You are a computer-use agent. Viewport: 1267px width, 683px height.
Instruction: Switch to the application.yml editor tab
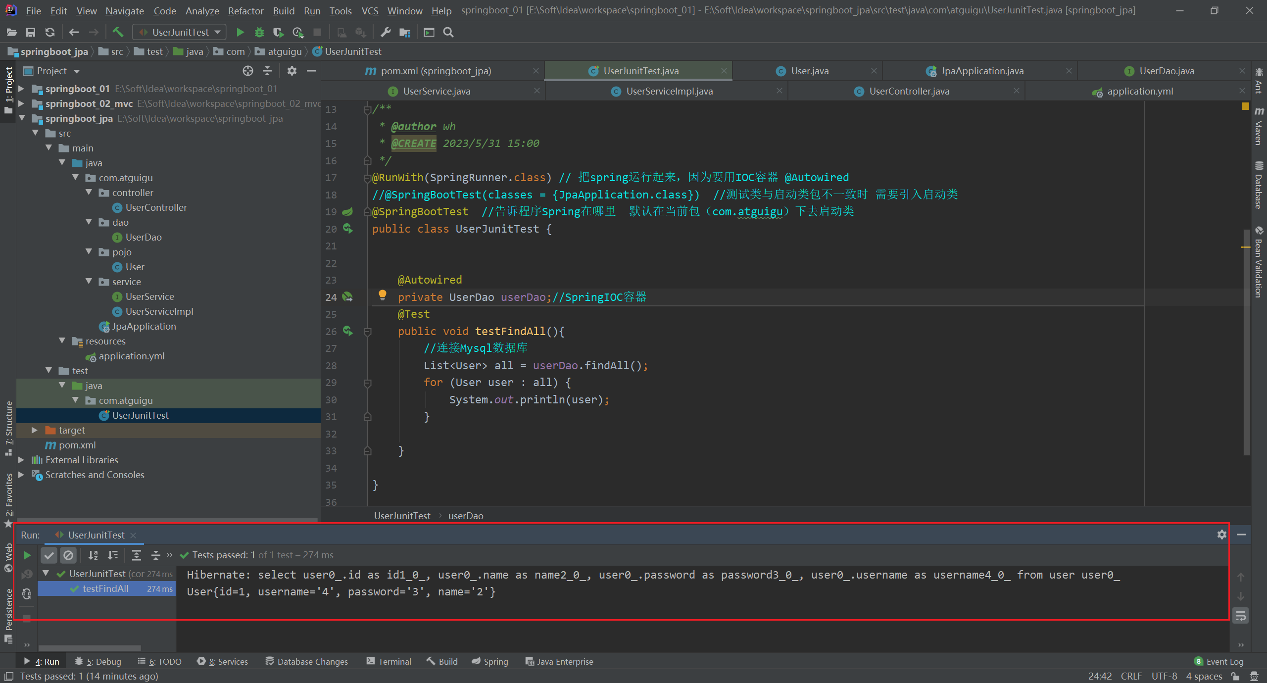1140,91
